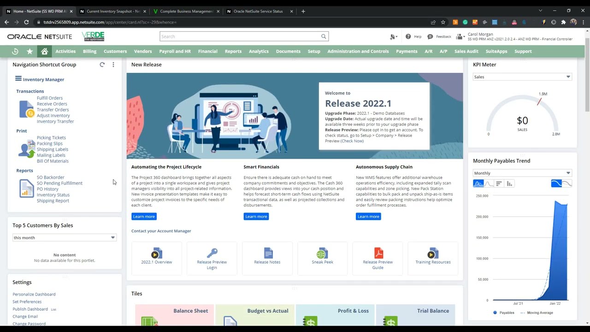The width and height of the screenshot is (590, 332).
Task: Open the Inventory Status report link
Action: coord(53,195)
